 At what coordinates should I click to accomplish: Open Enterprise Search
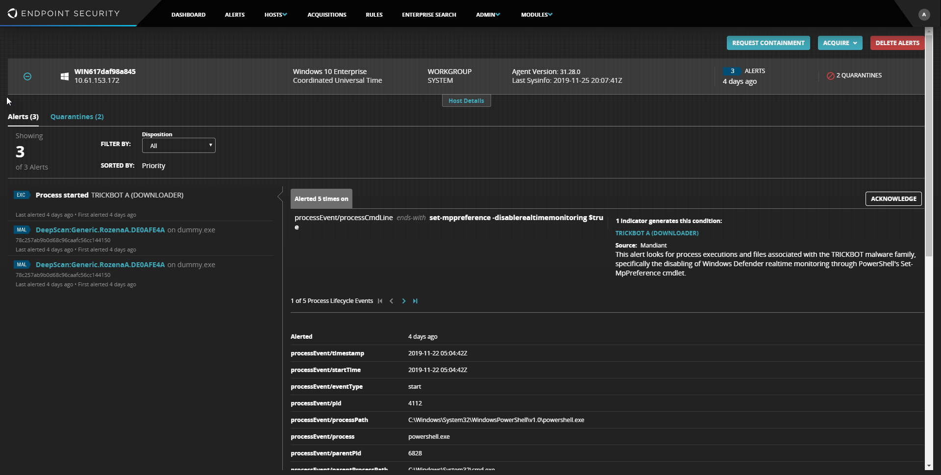pos(429,15)
